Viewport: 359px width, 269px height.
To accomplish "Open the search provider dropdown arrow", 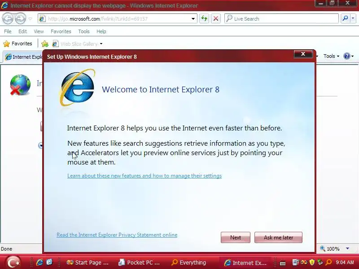I will click(353, 18).
